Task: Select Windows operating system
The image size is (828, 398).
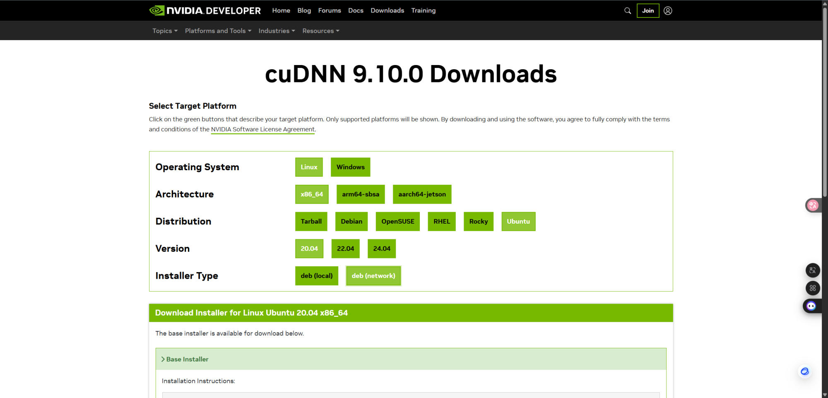Action: pyautogui.click(x=350, y=167)
